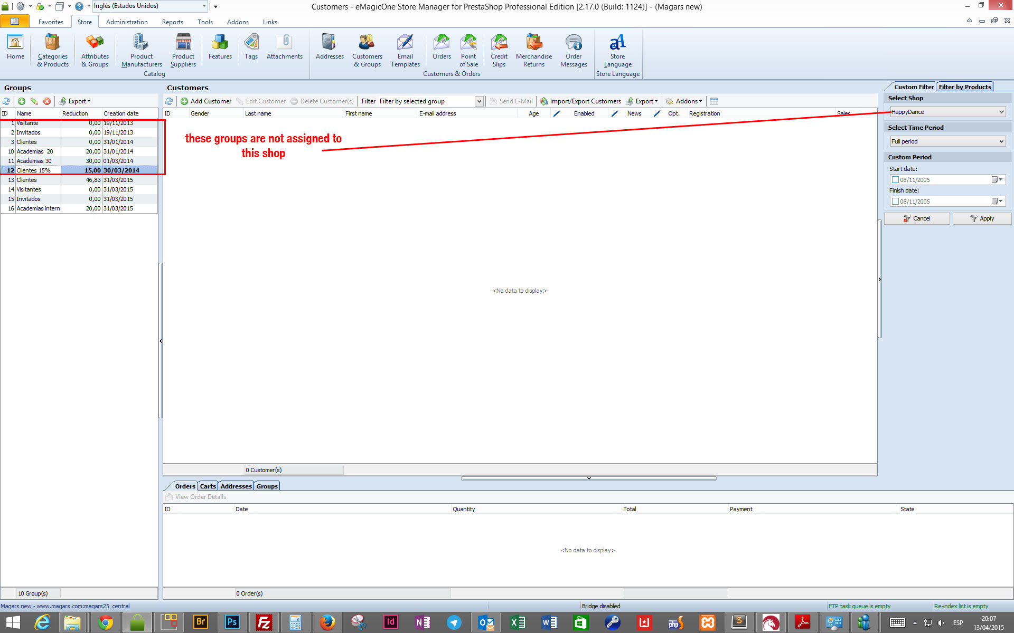Viewport: 1014px width, 633px height.
Task: Edit the selected group pencil icon
Action: (34, 101)
